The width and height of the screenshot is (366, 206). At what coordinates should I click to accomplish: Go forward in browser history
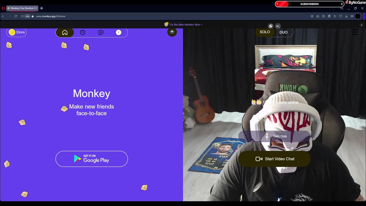click(9, 16)
